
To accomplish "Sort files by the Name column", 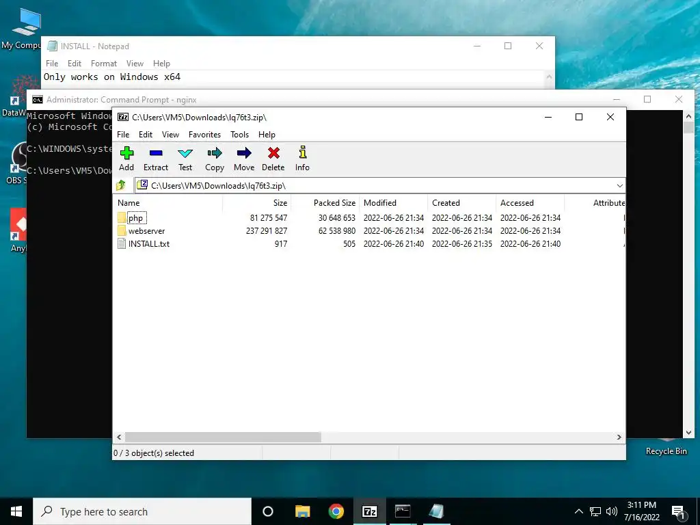I will [x=167, y=202].
